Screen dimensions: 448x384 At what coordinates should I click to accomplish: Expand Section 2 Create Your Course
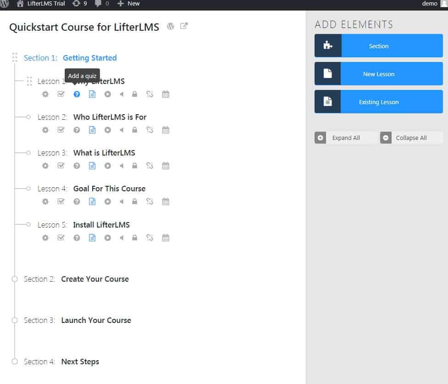(x=95, y=279)
